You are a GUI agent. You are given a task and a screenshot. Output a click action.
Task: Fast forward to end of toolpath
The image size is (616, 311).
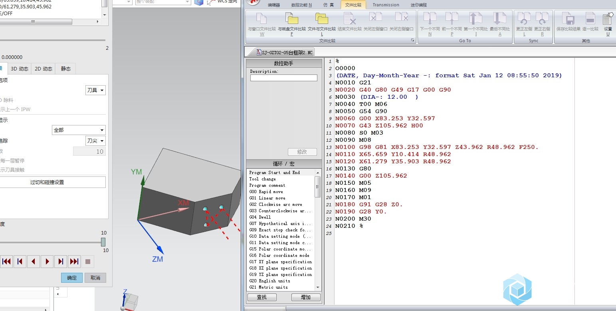coord(74,262)
